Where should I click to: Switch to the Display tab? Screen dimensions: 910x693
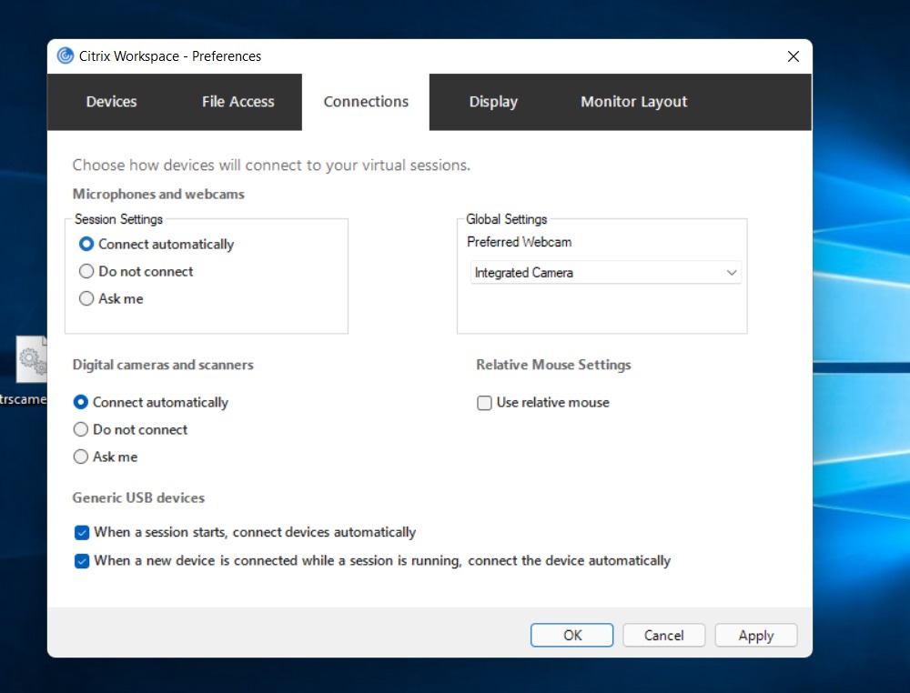pos(493,102)
